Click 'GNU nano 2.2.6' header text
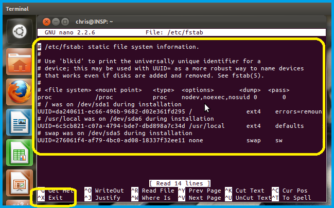 pyautogui.click(x=70, y=32)
